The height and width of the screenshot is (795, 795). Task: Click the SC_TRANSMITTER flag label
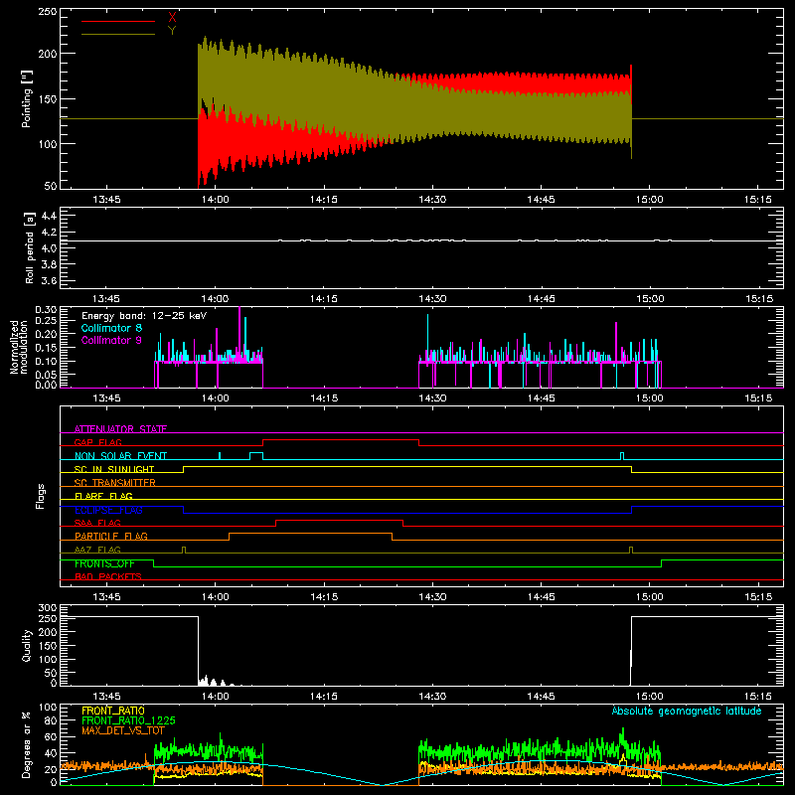(115, 483)
